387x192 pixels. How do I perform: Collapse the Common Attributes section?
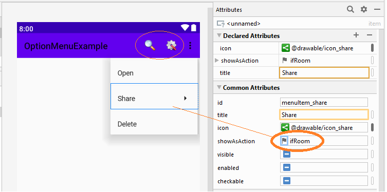218,87
